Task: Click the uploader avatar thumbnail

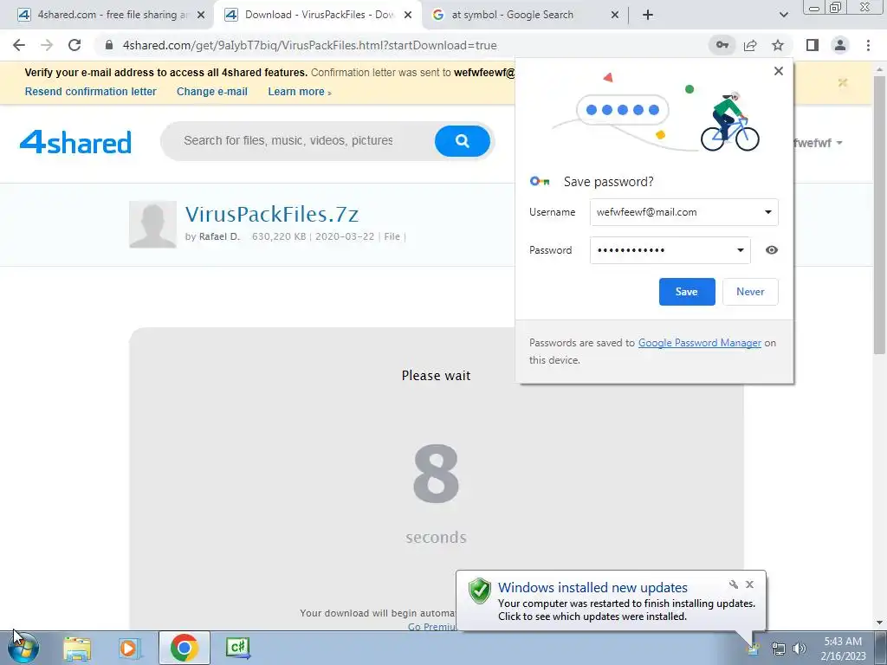Action: click(152, 224)
